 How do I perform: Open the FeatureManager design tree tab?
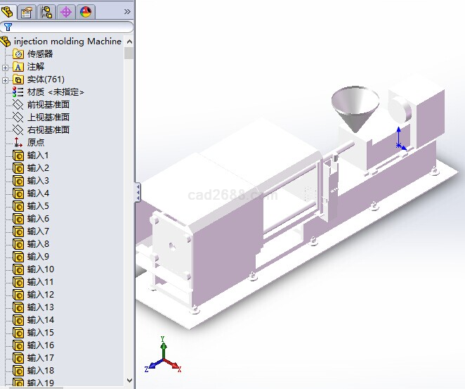(8, 11)
